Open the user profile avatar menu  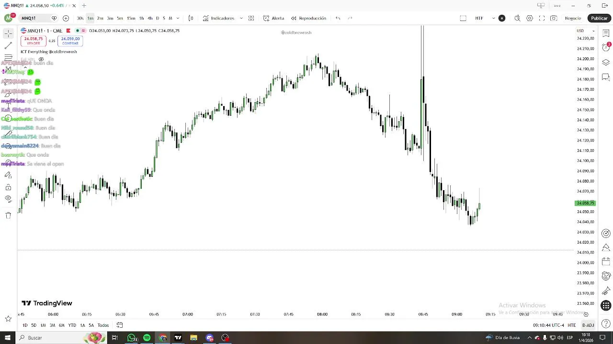[x=9, y=18]
